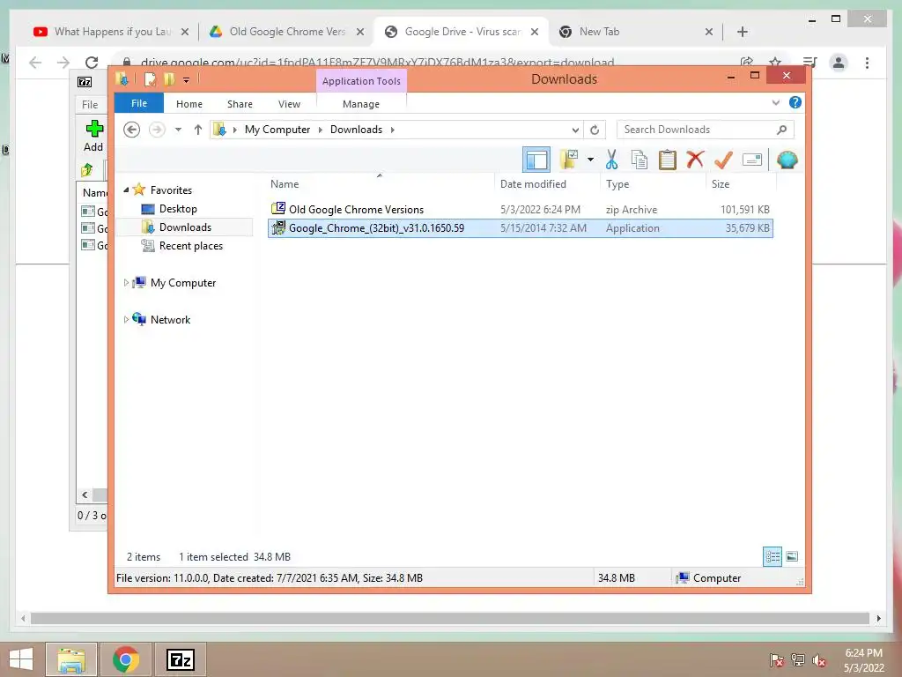Select the Old Google Chrome Versions zip file
902x677 pixels.
click(520, 210)
